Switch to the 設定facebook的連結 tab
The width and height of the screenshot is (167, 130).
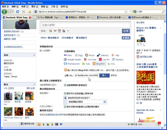(x=142, y=17)
